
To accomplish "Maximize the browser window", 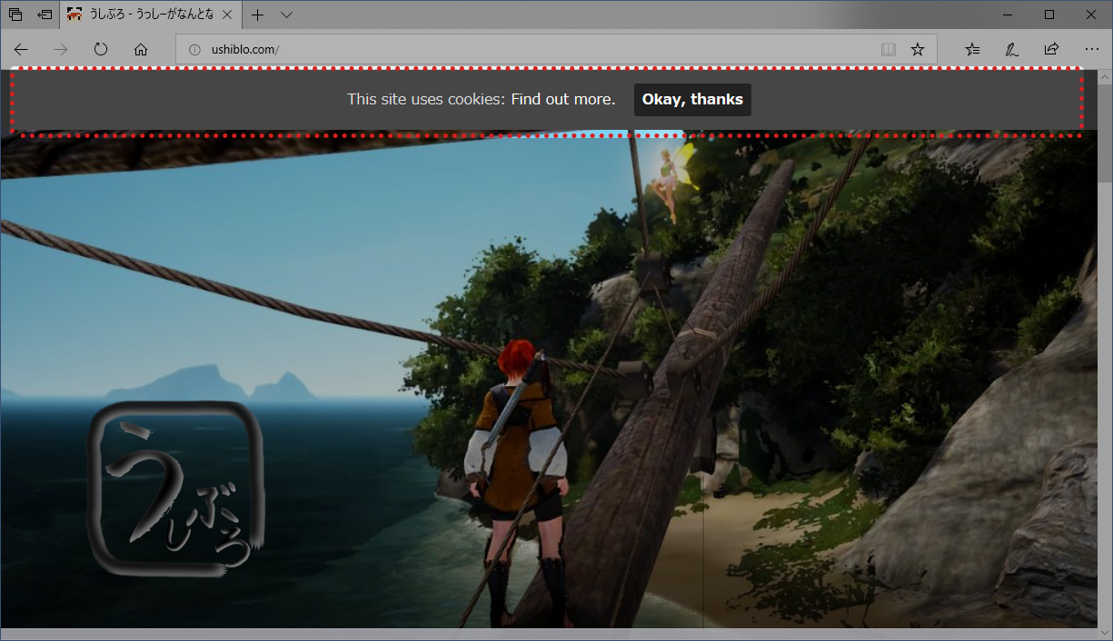I will [x=1049, y=15].
